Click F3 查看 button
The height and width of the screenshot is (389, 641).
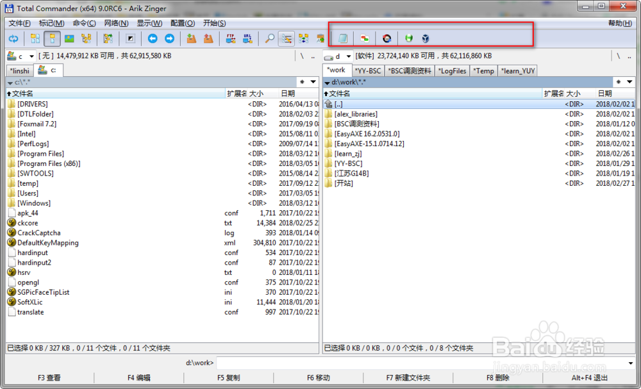click(49, 378)
